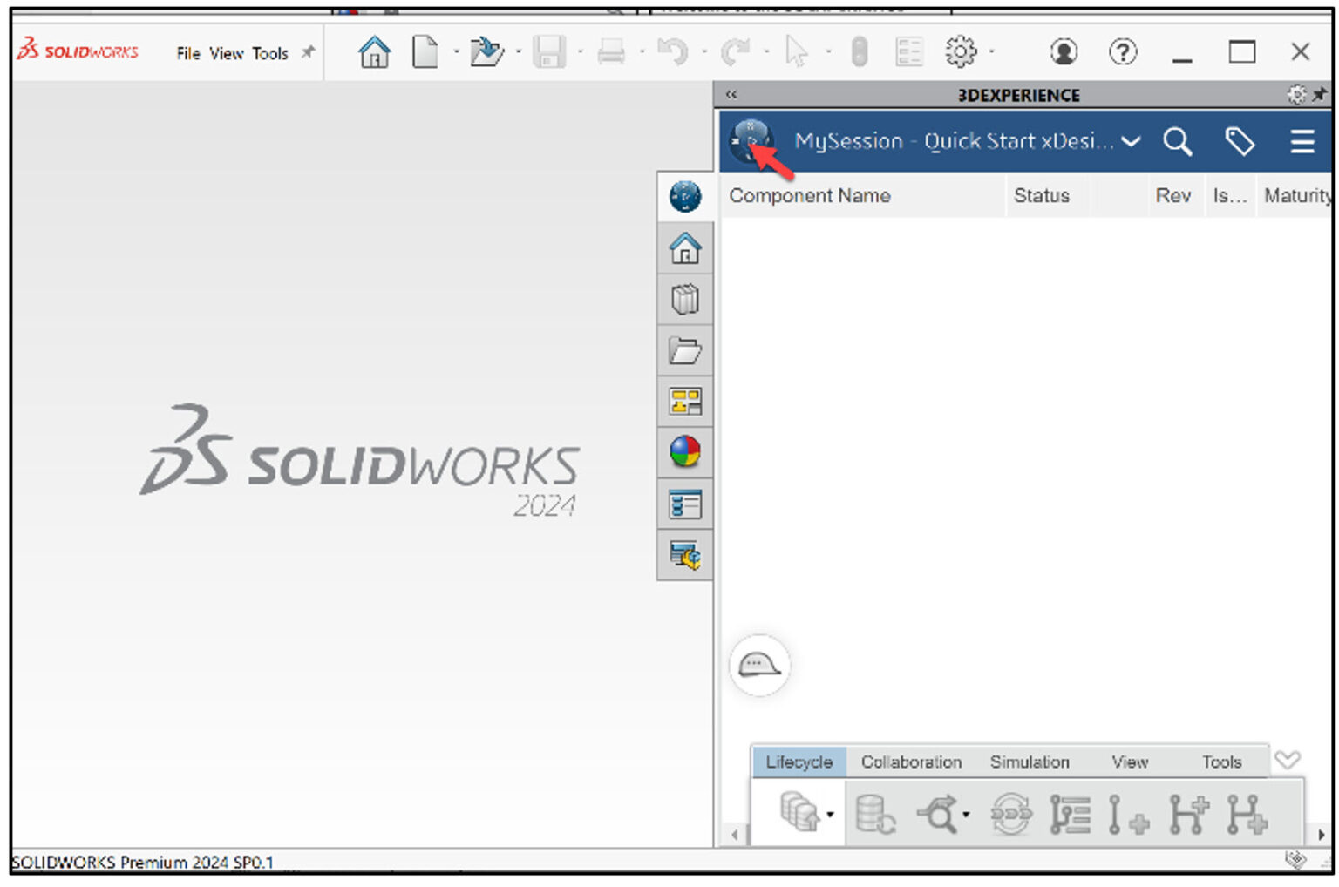Viewport: 1339px width, 887px height.
Task: Select the 3DEXPERIENCE globe tab
Action: [685, 198]
